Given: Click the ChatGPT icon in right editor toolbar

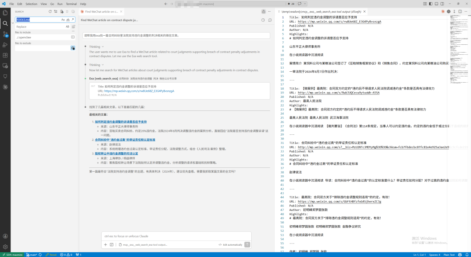Looking at the screenshot, I should (x=448, y=12).
